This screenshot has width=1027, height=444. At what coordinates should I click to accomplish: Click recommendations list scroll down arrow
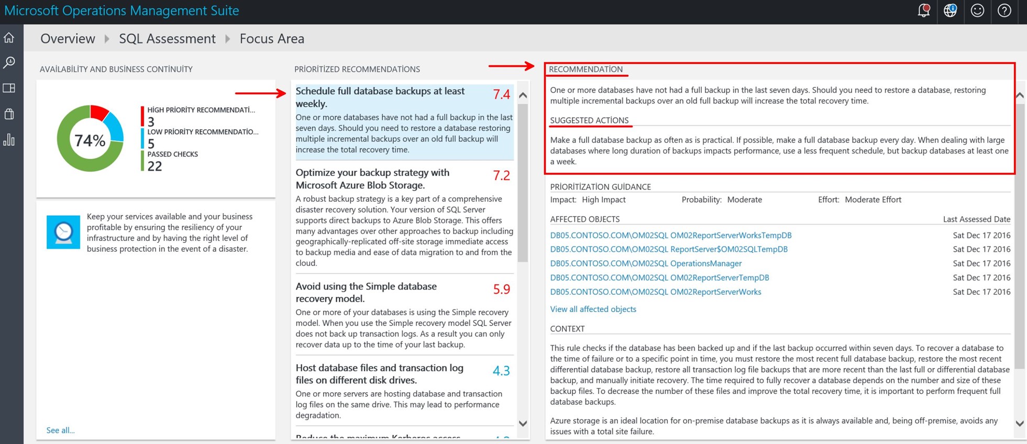(x=523, y=424)
